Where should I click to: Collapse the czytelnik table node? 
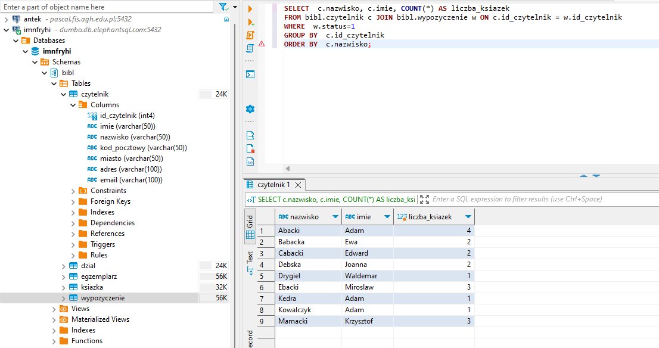(64, 94)
